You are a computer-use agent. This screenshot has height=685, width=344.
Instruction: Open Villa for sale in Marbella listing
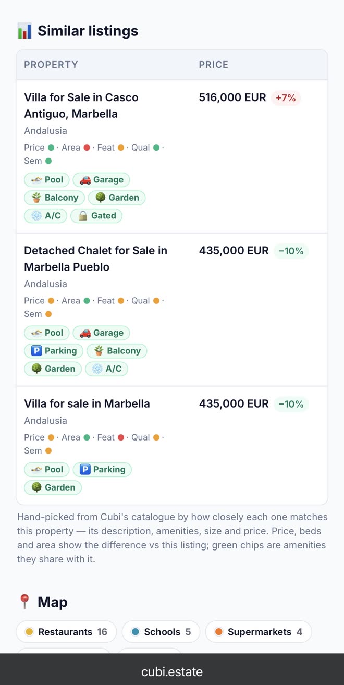coord(87,403)
